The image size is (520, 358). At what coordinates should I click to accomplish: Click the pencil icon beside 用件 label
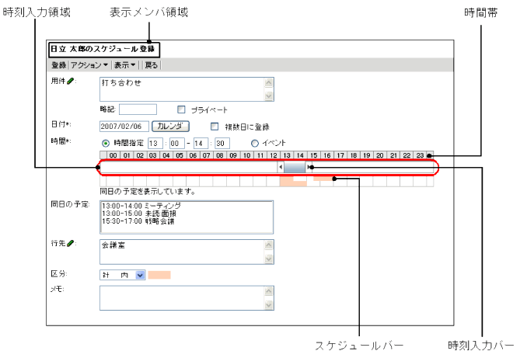coord(70,81)
